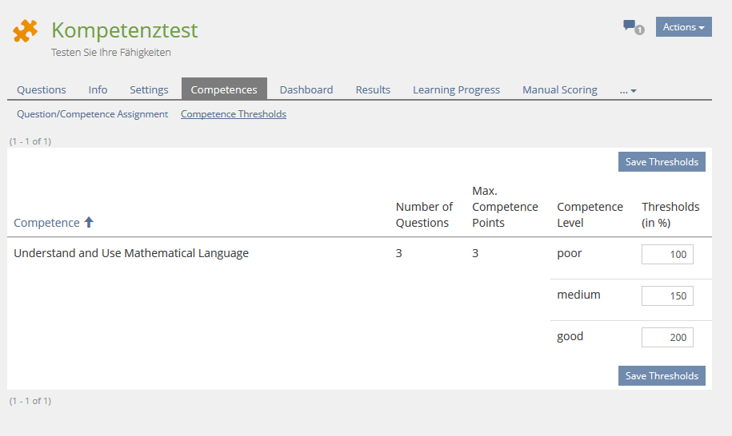The height and width of the screenshot is (436, 732).
Task: Click the 'Competence Level' column header
Action: click(590, 214)
